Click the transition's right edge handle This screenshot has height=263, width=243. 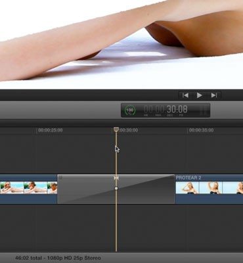coord(172,178)
